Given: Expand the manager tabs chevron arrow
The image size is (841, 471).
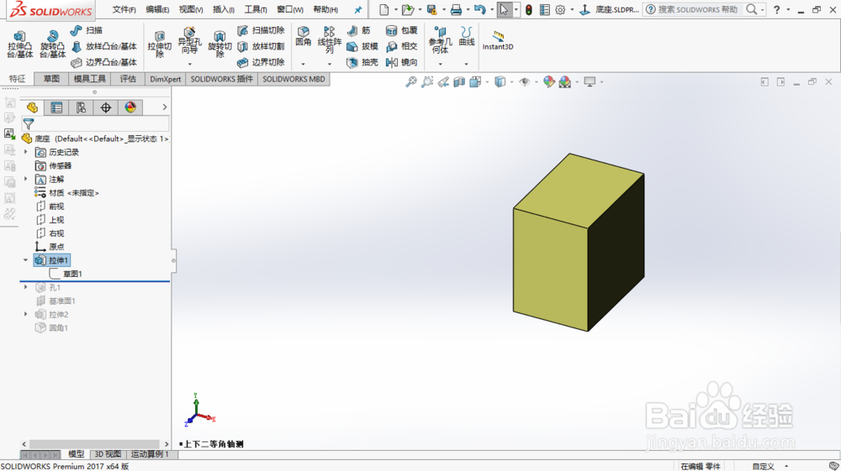Looking at the screenshot, I should [x=165, y=107].
